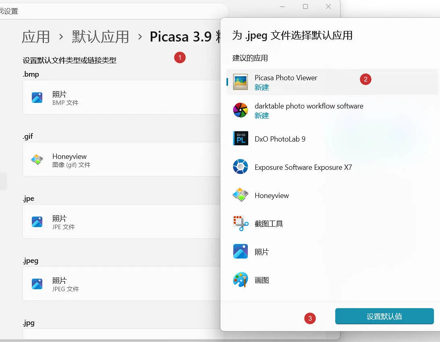Maximize the Settings window
This screenshot has width=440, height=342.
click(x=305, y=6)
